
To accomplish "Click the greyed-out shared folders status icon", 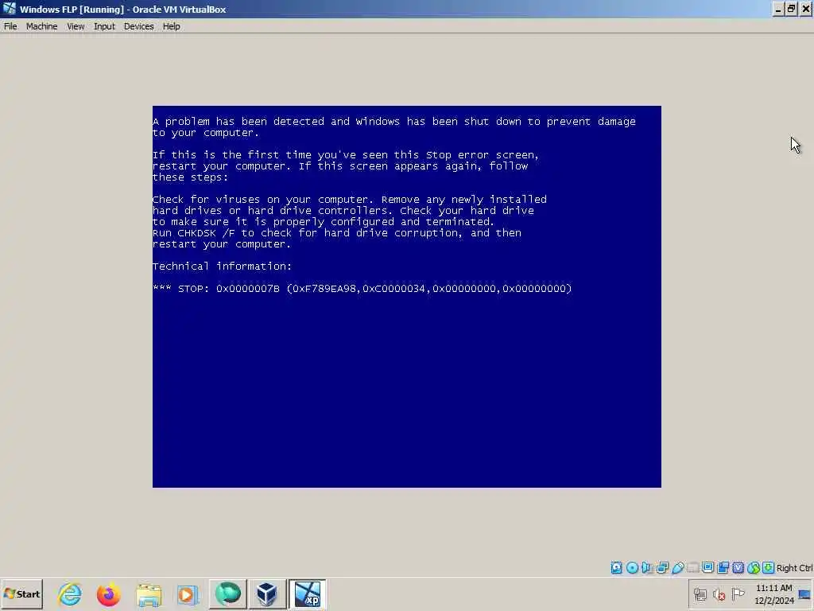I will click(x=692, y=567).
